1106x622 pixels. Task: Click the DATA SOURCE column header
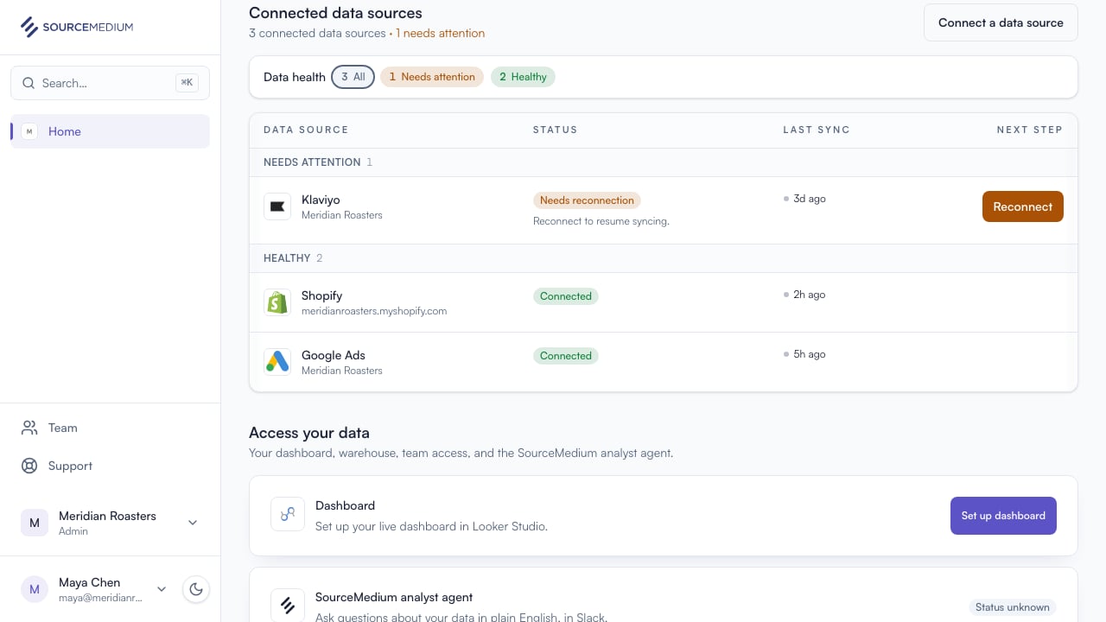click(306, 130)
